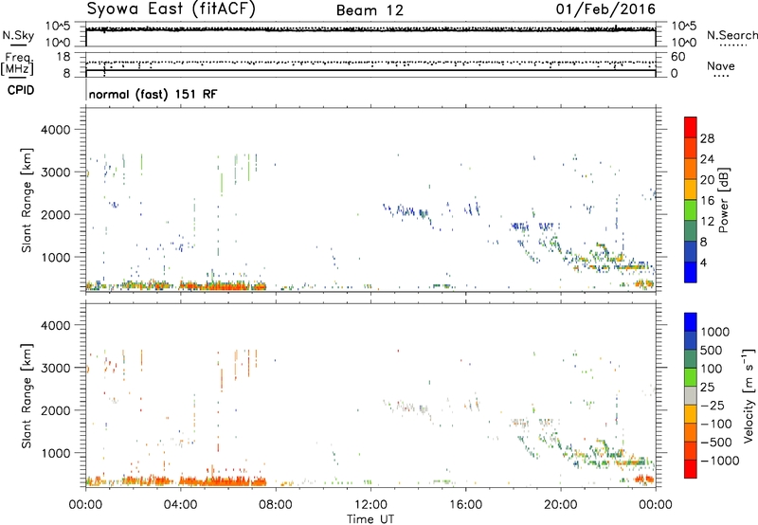Screen dimensions: 758x525
Task: Click 'Slant Range [km]' label of velocity panel
Action: point(27,396)
